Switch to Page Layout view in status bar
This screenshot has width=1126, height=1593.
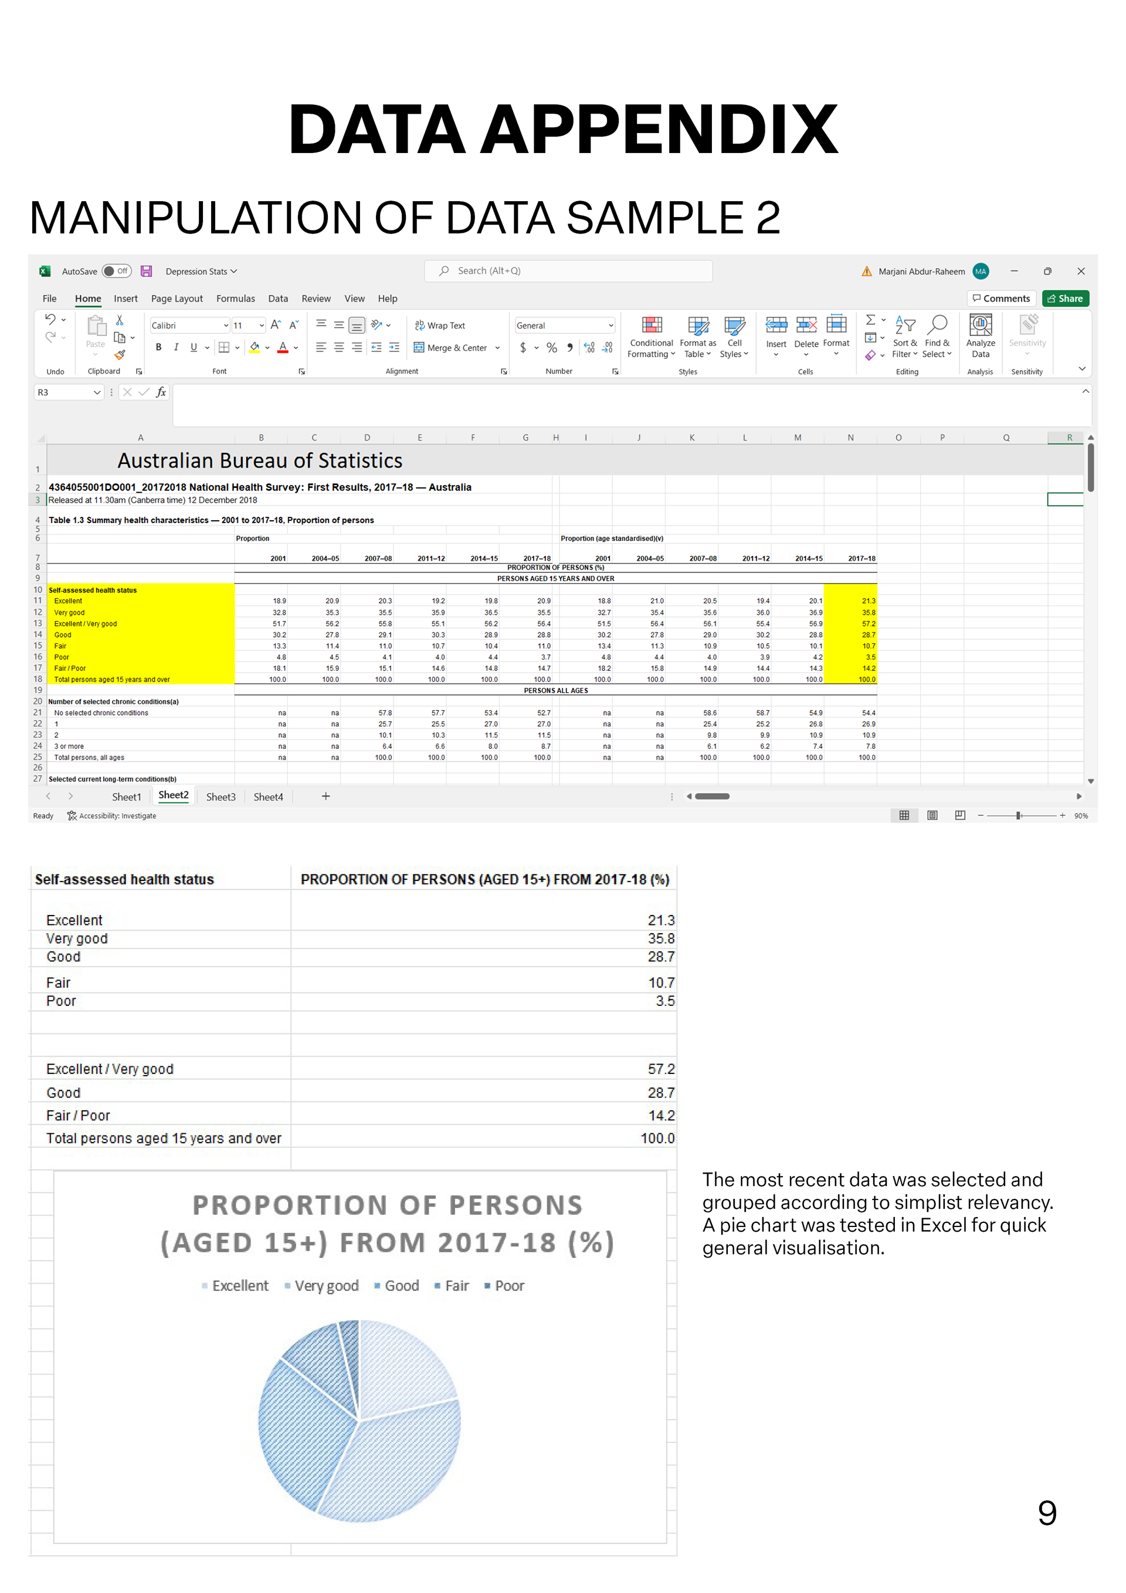[x=932, y=815]
